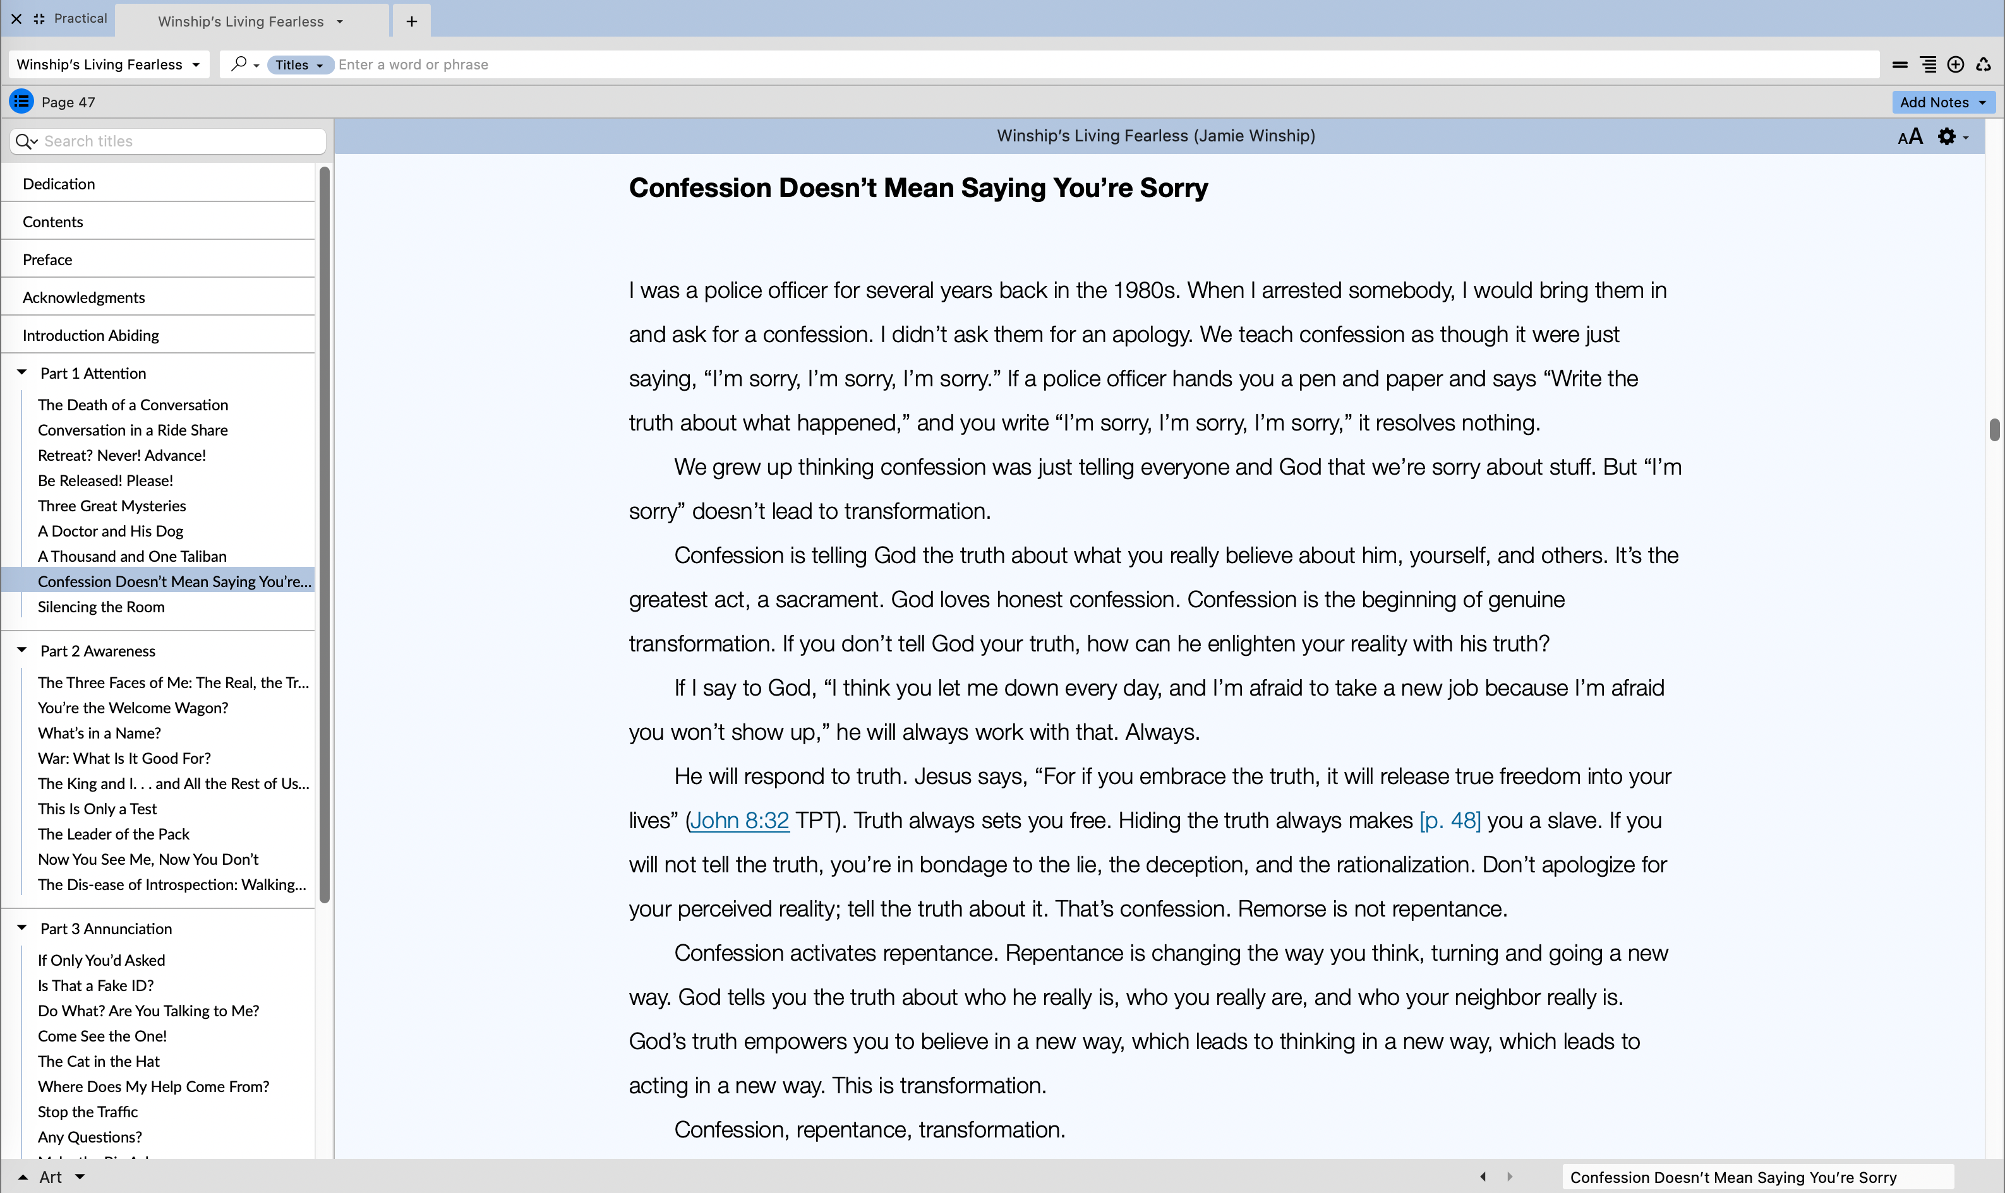Click the bottom 'Confession Doesn't Mean Saying You're Sorry' field
The width and height of the screenshot is (2005, 1193).
click(1758, 1178)
